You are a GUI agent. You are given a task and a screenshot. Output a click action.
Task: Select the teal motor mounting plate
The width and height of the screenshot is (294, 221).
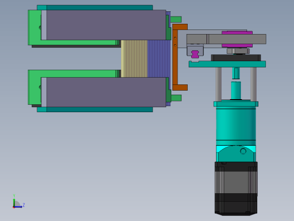[227, 64]
